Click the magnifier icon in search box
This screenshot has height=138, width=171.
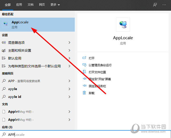coord(4,134)
